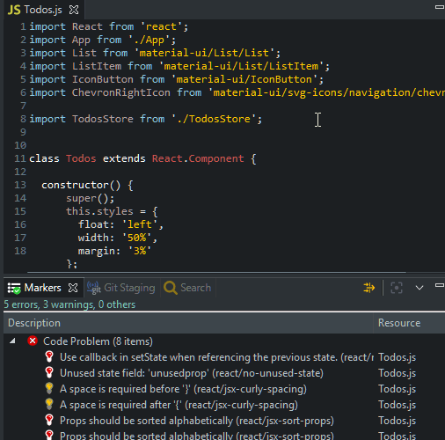Image resolution: width=445 pixels, height=440 pixels.
Task: Sort markers by Description column header
Action: click(188, 323)
